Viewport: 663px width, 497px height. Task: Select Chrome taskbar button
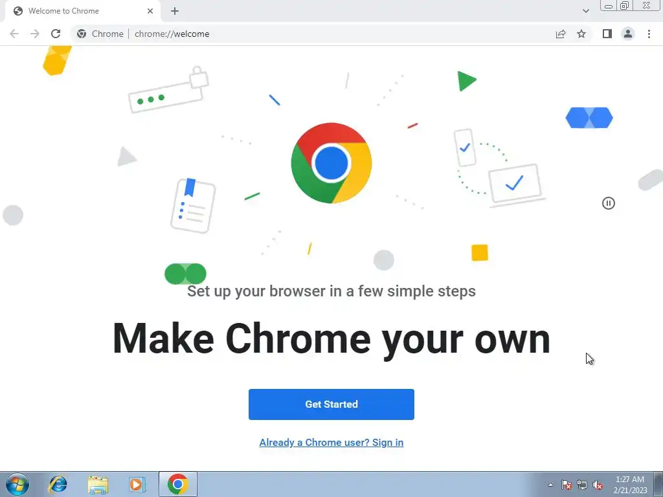coord(178,484)
